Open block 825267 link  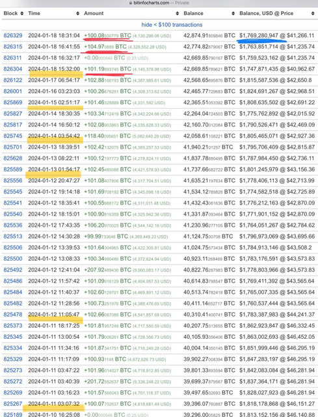(13, 404)
